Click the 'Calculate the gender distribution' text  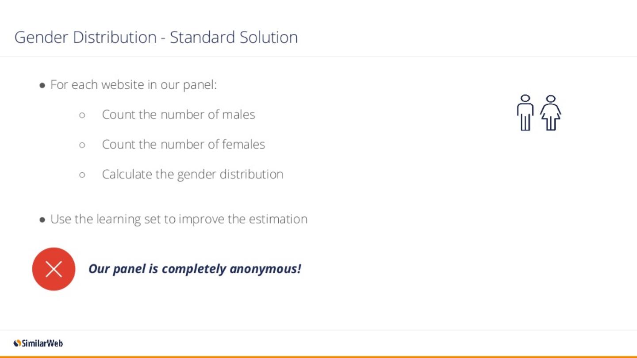click(192, 174)
